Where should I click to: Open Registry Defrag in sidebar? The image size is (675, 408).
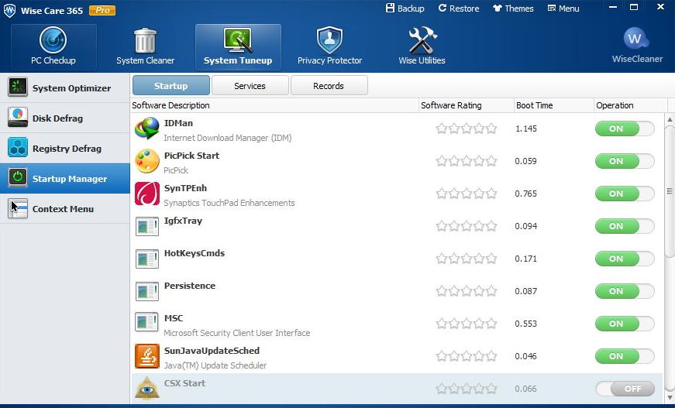pos(64,149)
